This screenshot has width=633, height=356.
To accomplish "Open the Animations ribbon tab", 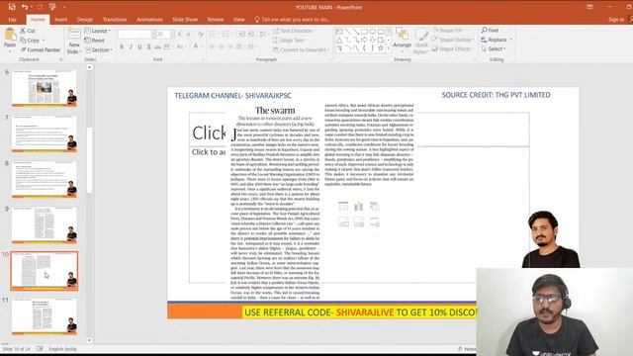I will pos(149,20).
